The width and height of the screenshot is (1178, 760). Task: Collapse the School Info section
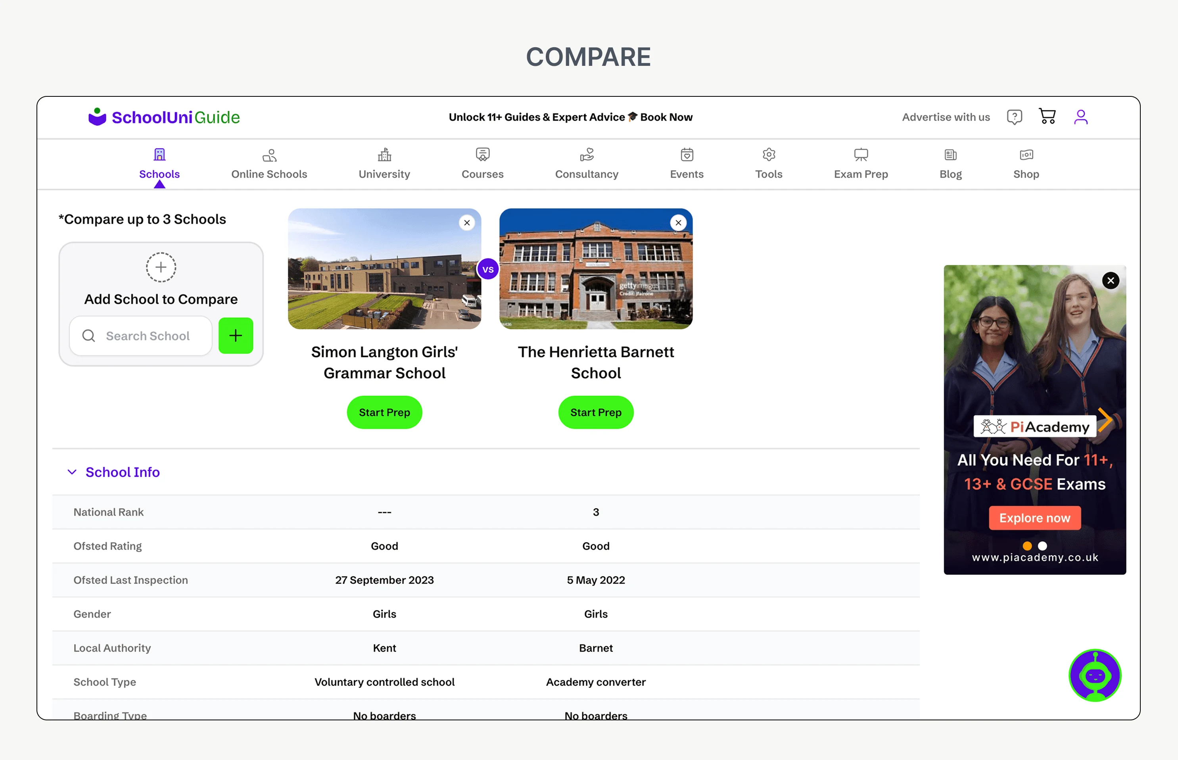[x=72, y=472]
